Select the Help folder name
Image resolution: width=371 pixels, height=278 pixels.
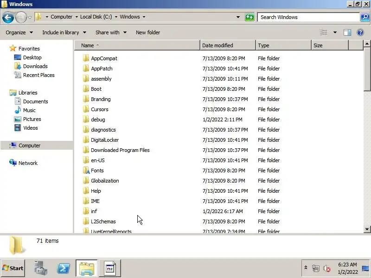(x=96, y=191)
